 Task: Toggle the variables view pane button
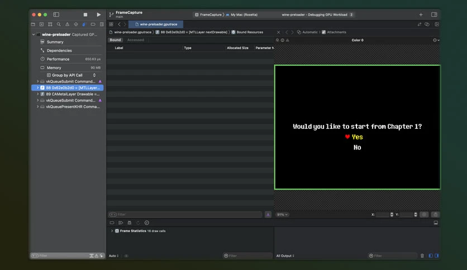(431, 255)
